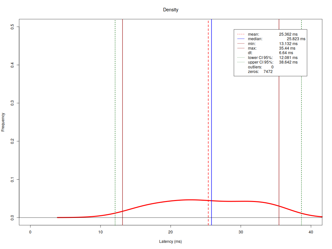Click the x-axis tick label "10"
The image size is (332, 249).
(101, 232)
